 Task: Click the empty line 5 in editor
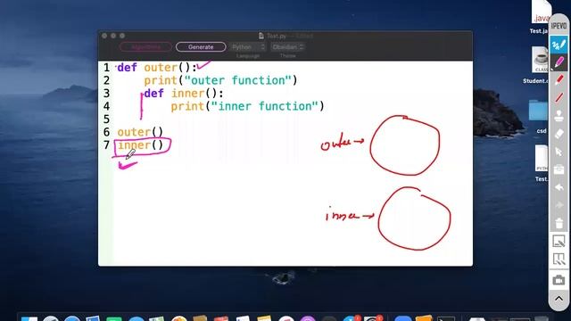[x=285, y=119]
